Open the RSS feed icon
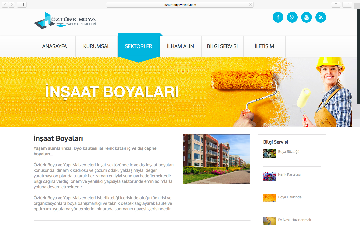The image size is (360, 225). (321, 17)
